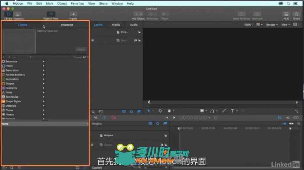The height and width of the screenshot is (170, 304).
Task: Click the Share toolbar icon
Action: 297,14
